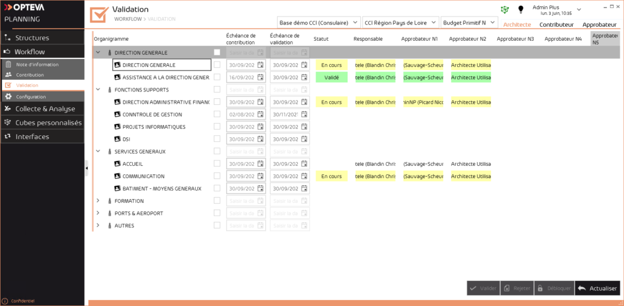
Task: Switch to the Contributeur tab
Action: pos(556,25)
